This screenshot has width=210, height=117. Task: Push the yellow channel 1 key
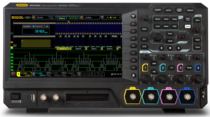tap(145, 68)
